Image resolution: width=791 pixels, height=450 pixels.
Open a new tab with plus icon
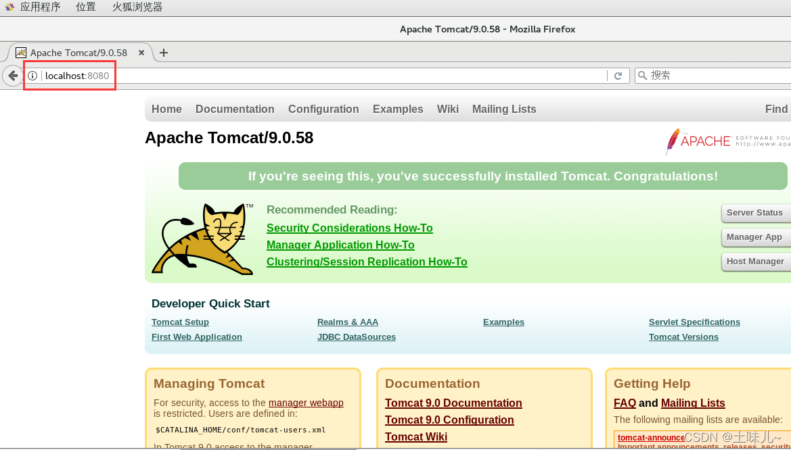click(x=164, y=53)
